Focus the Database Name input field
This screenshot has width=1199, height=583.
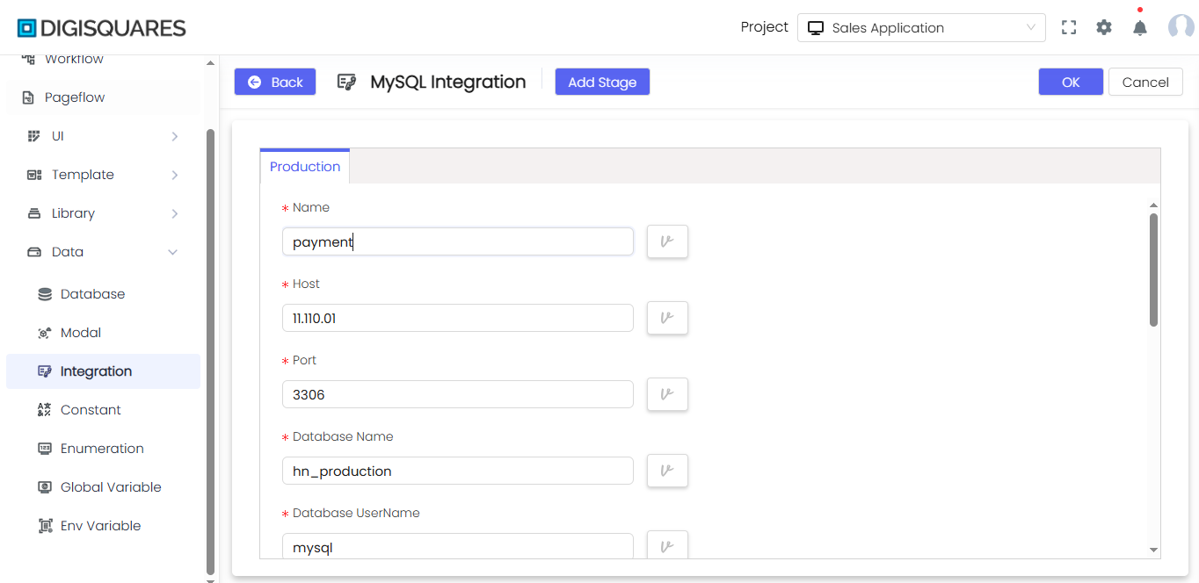pyautogui.click(x=458, y=471)
